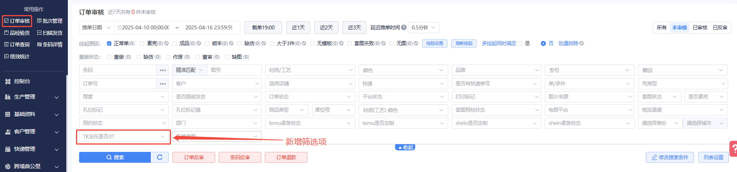The height and width of the screenshot is (172, 737).
Task: Click exclude icon next to 素壳(0)
Action: coord(166,43)
